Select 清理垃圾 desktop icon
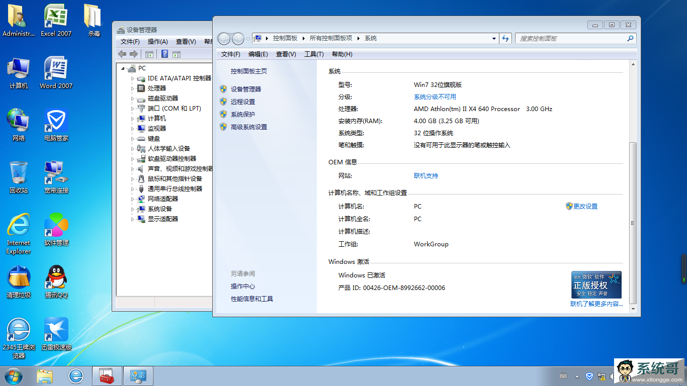The height and width of the screenshot is (386, 687). [19, 282]
